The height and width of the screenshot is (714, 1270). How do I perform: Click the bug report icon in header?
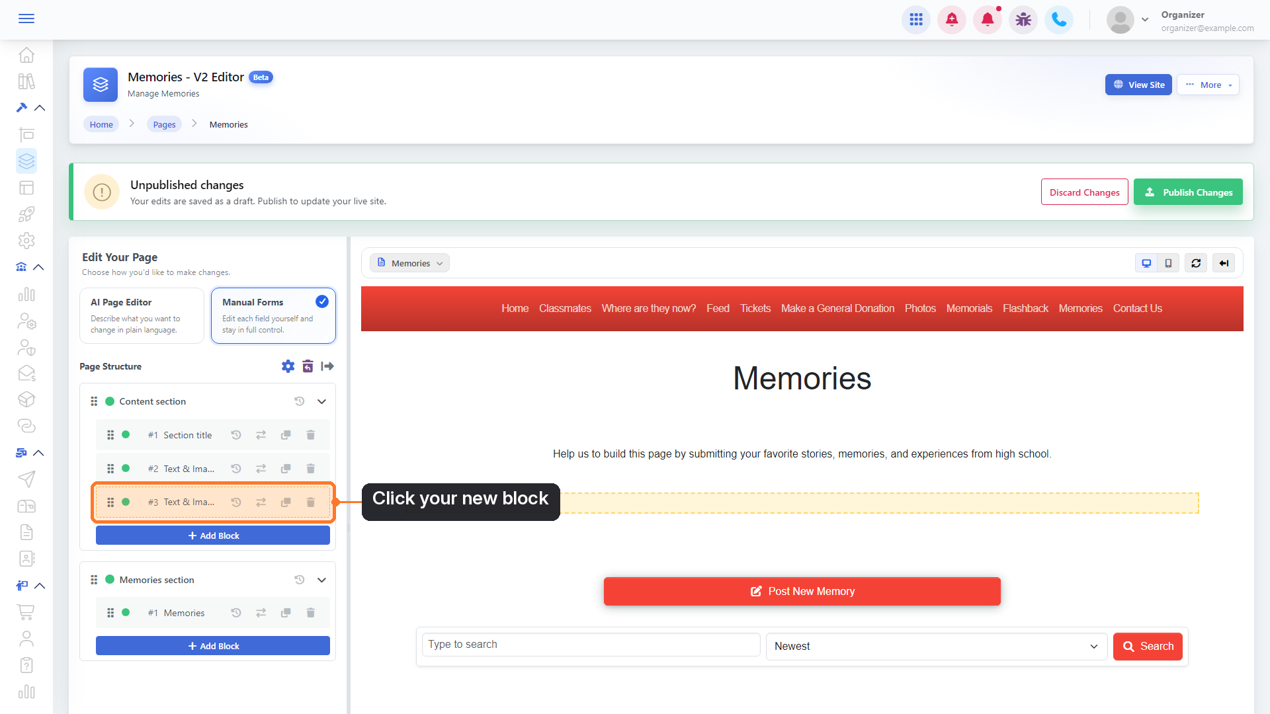tap(1023, 20)
